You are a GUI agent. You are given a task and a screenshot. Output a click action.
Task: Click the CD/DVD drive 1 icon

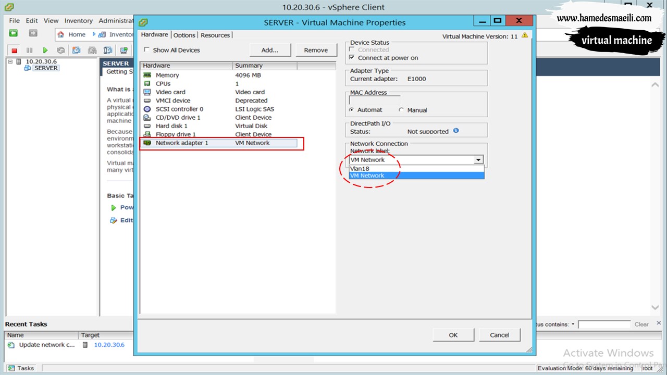(147, 118)
